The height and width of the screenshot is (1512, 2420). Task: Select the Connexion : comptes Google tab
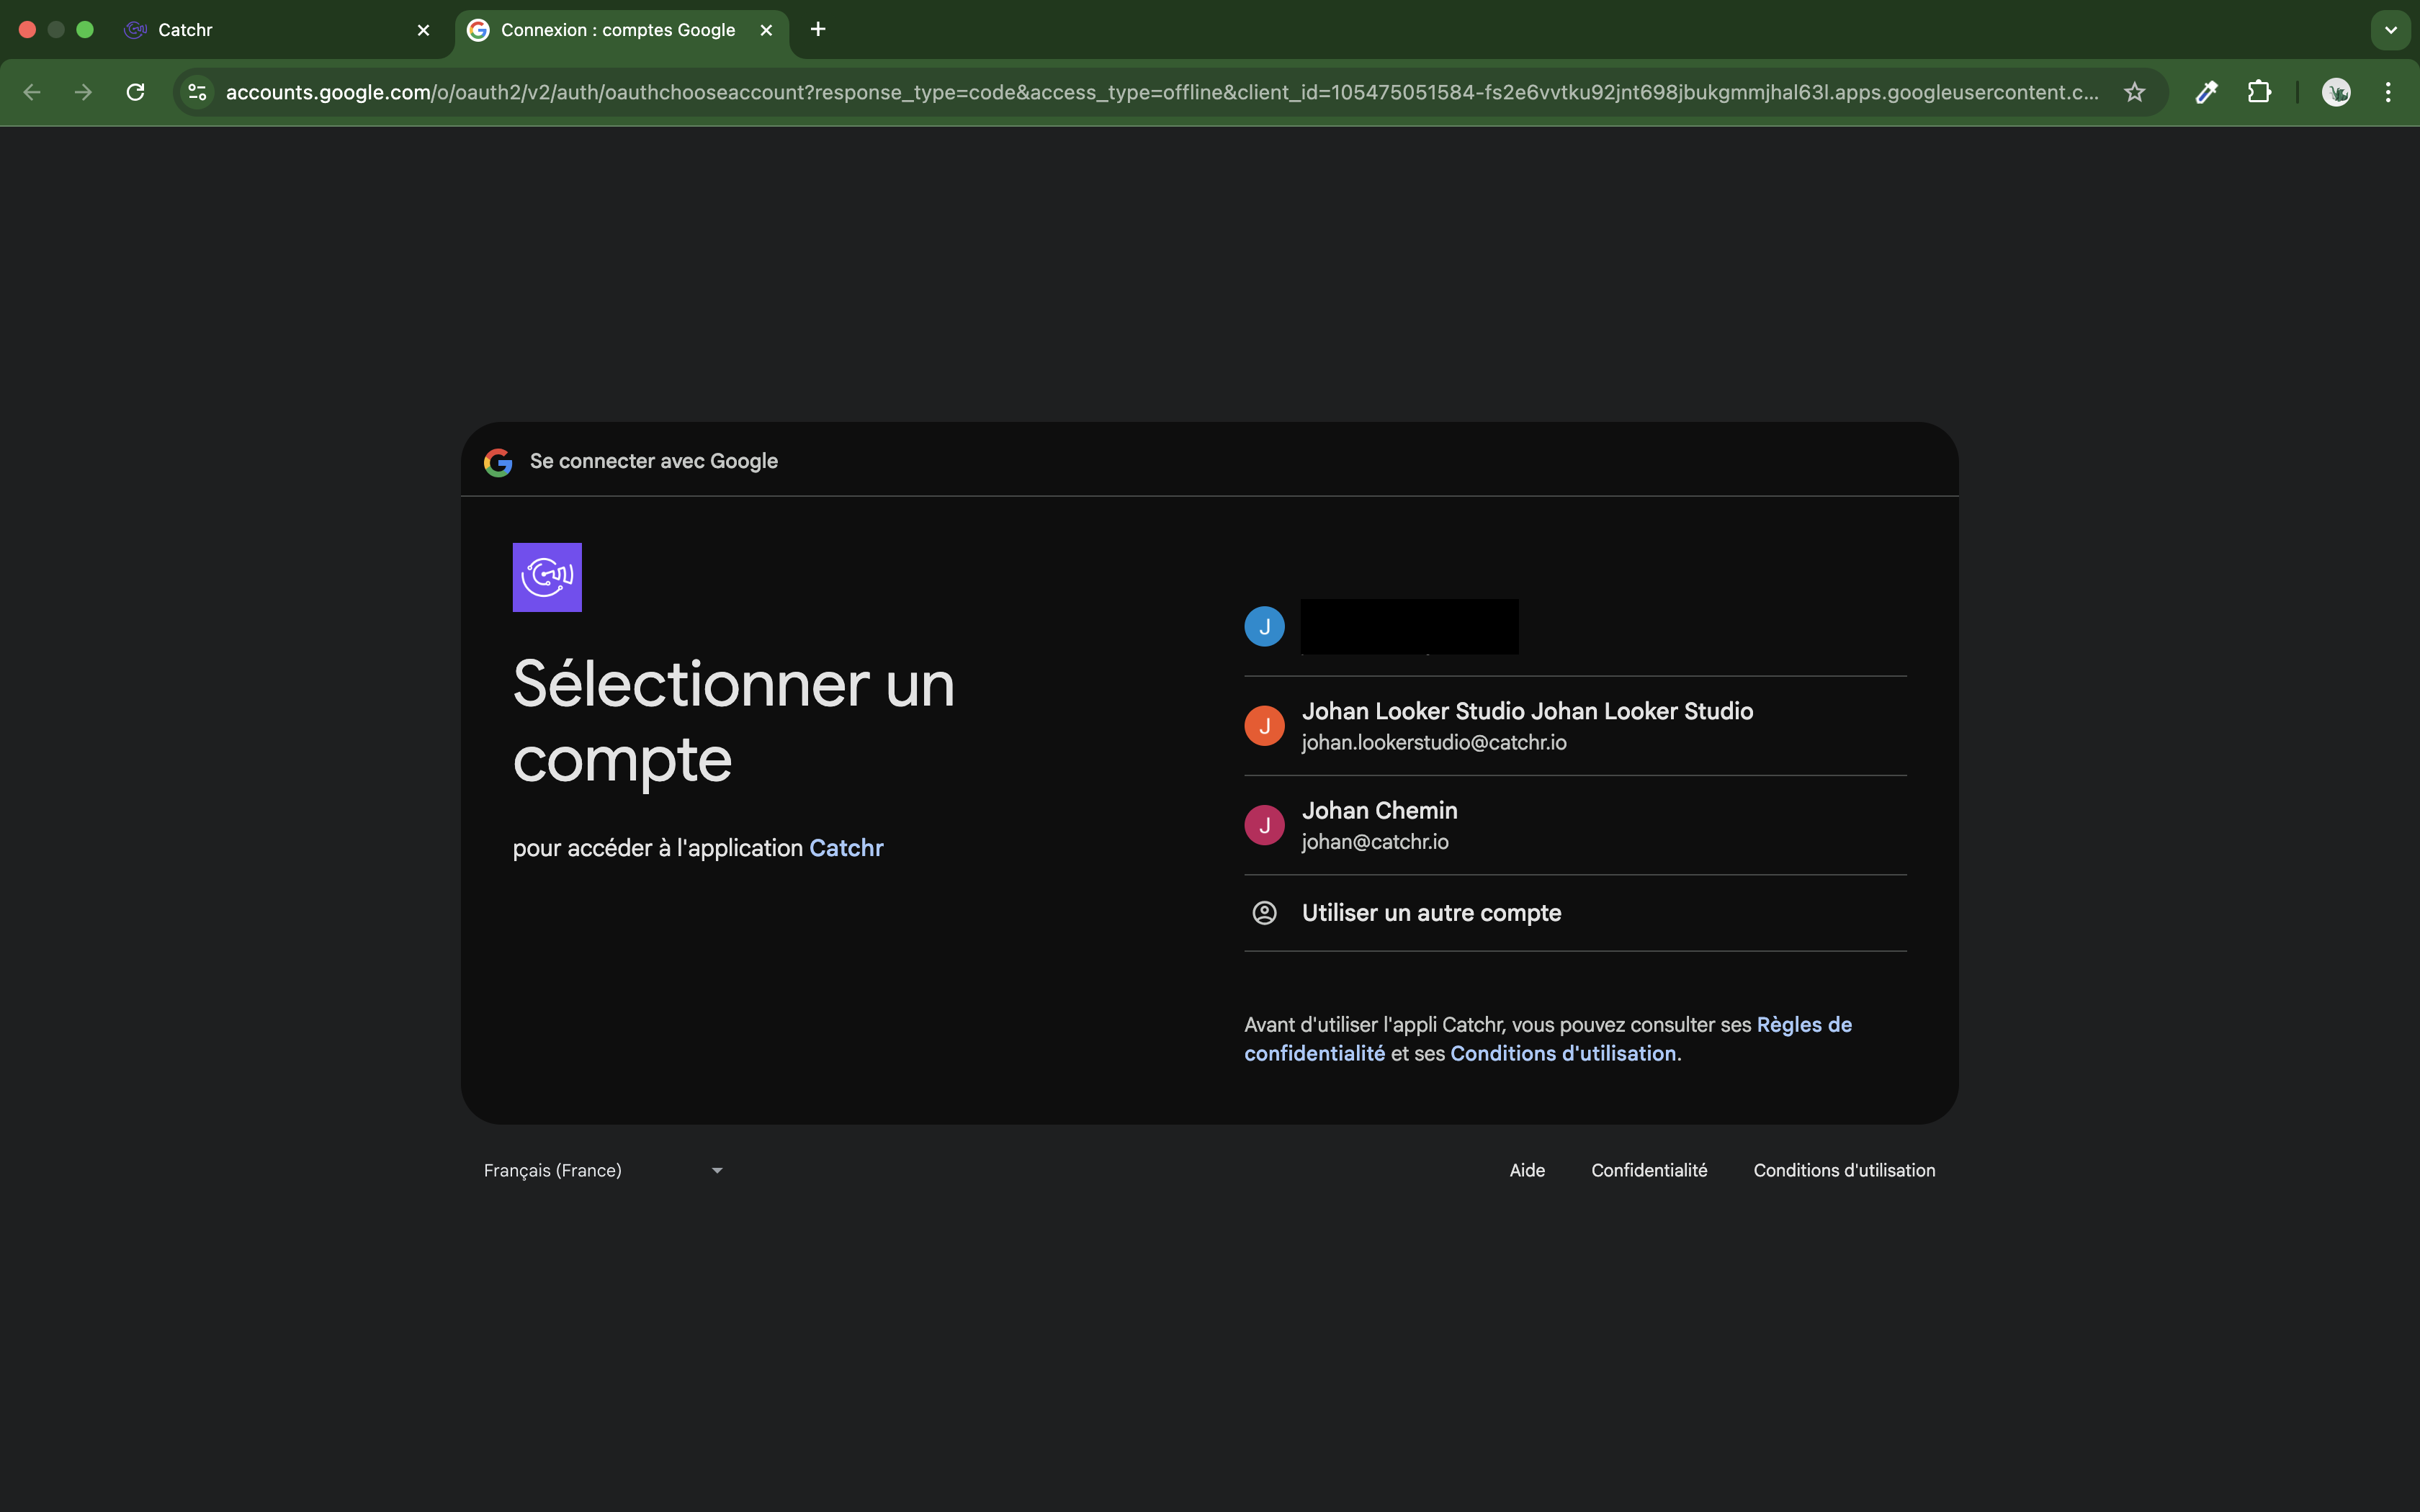click(x=622, y=30)
